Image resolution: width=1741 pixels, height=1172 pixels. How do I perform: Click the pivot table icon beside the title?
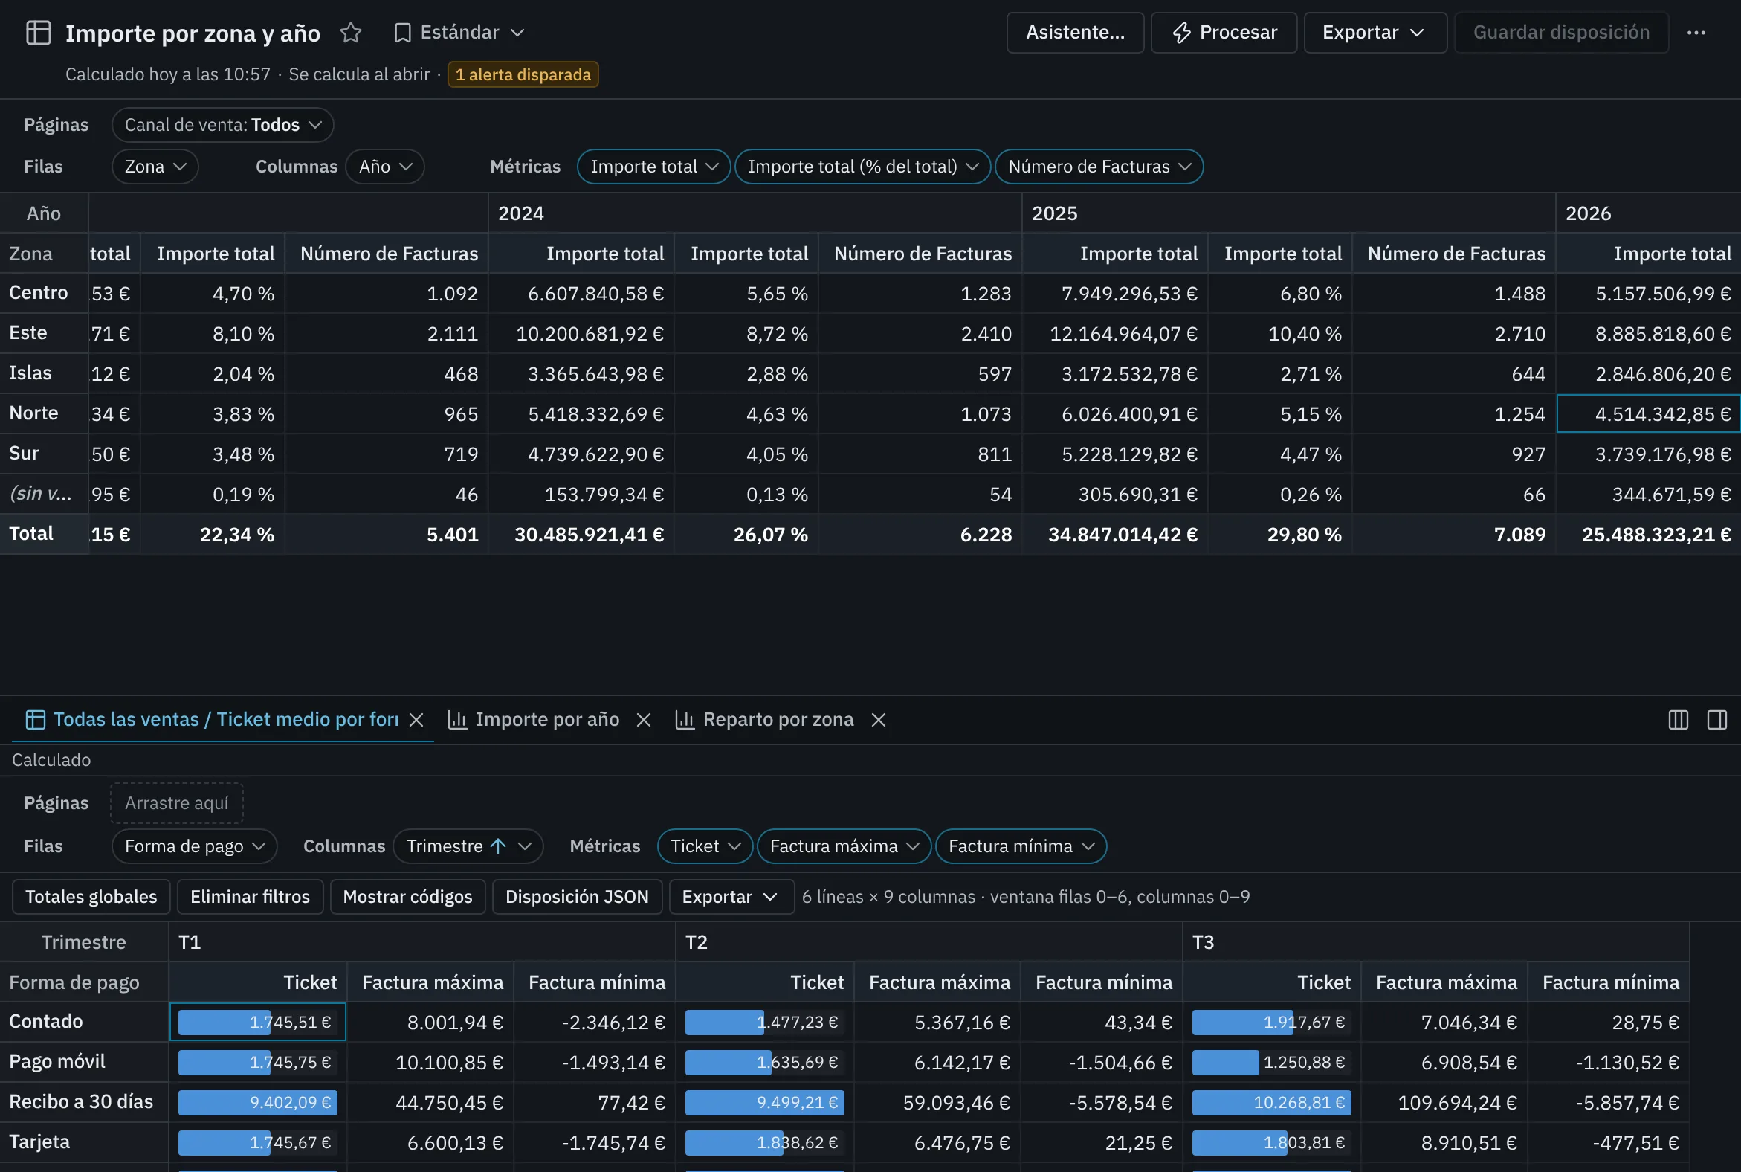(x=38, y=33)
